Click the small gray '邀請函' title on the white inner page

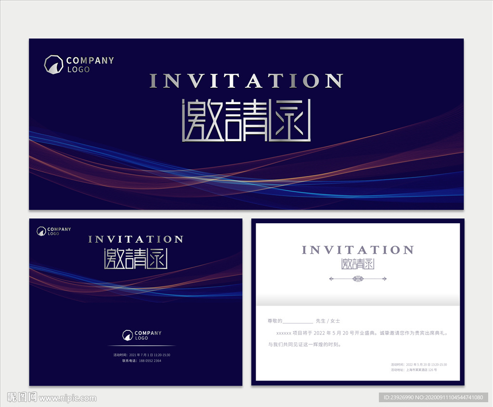[358, 264]
